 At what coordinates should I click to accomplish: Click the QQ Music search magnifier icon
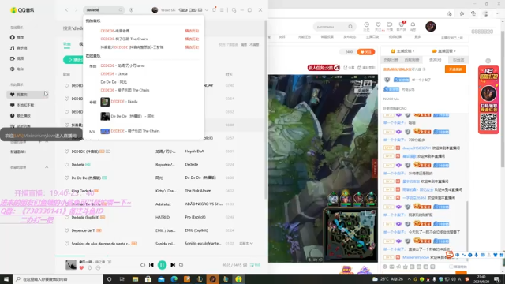tap(121, 10)
